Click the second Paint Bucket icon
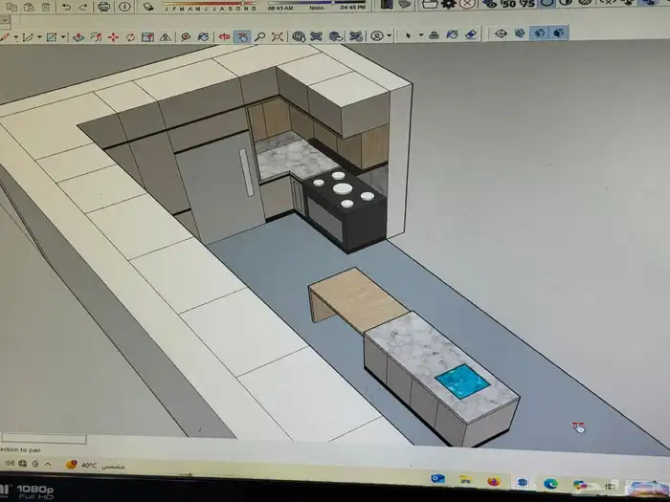 pyautogui.click(x=452, y=34)
